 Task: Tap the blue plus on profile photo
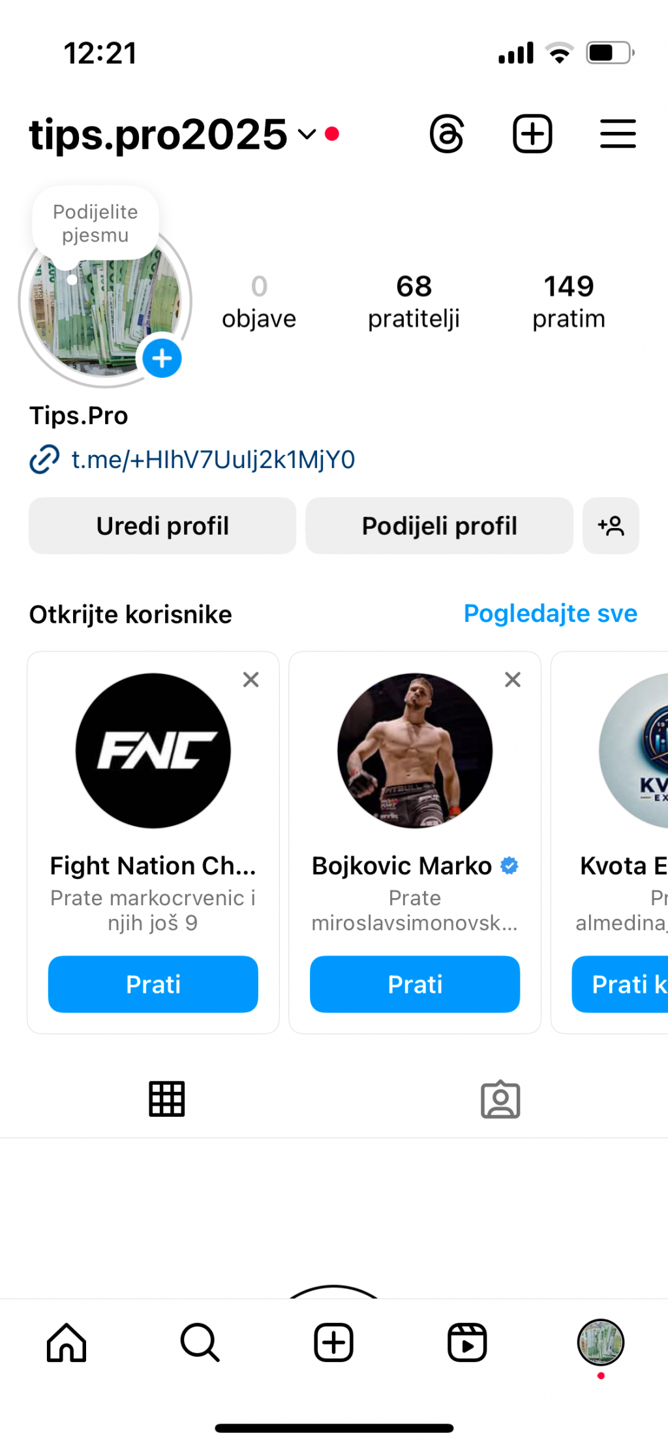click(x=162, y=358)
